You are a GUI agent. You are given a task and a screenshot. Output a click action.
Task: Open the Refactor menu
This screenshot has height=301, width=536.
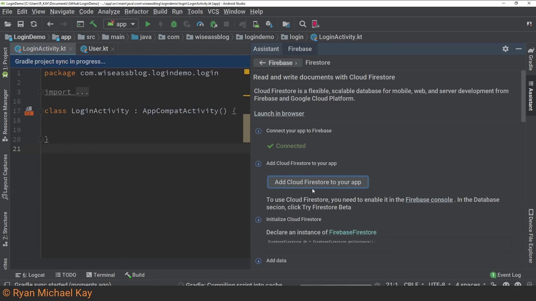pos(137,12)
